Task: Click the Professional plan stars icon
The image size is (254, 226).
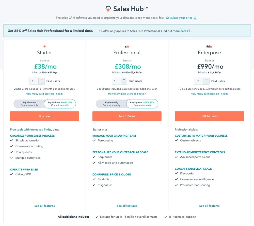Action: [x=127, y=46]
